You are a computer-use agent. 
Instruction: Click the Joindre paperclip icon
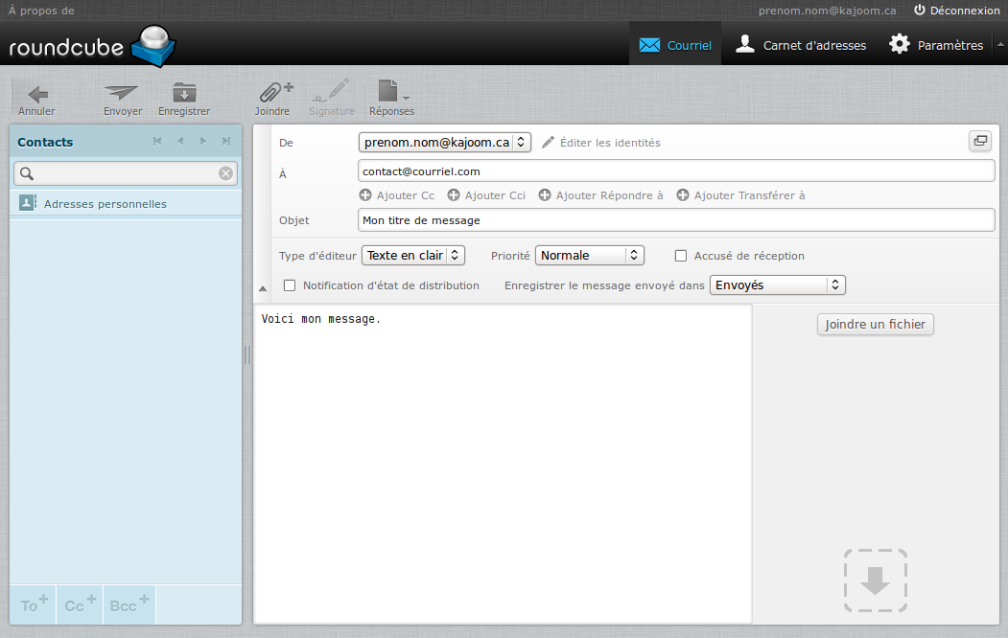tap(276, 92)
